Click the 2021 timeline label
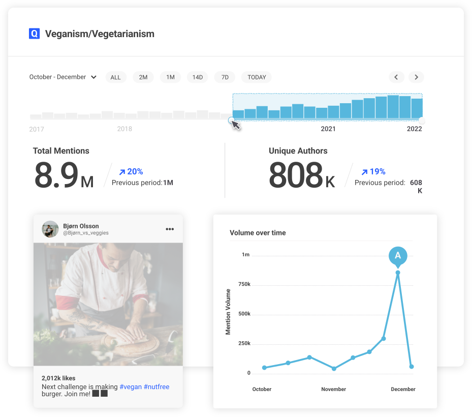This screenshot has height=417, width=472. coord(328,129)
